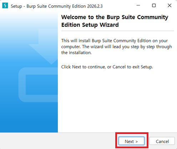Click the "Click Next to continue" instruction text
This screenshot has height=149, width=177.
107,67
